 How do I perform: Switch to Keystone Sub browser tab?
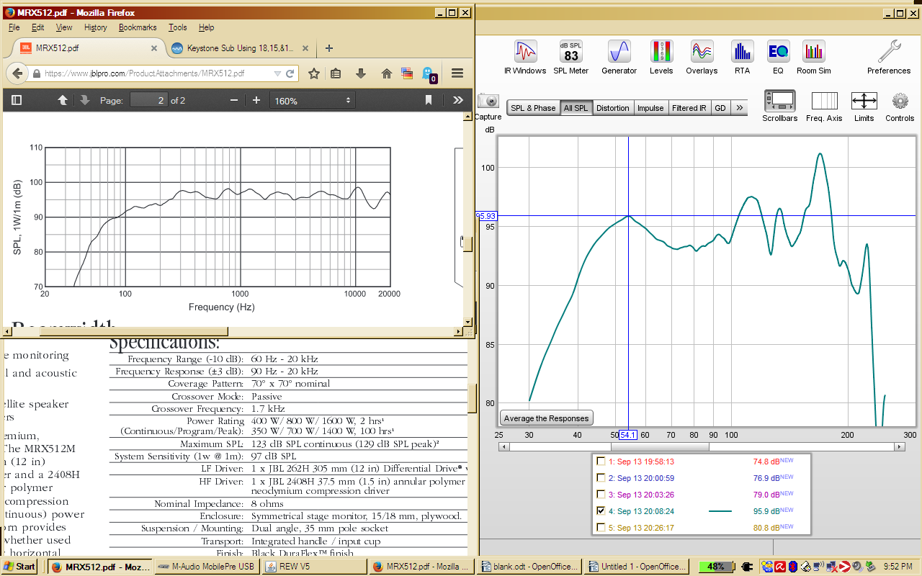click(x=240, y=48)
